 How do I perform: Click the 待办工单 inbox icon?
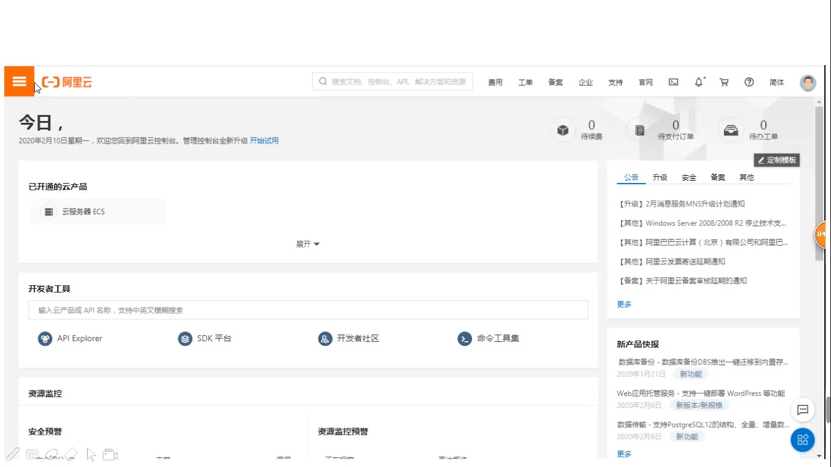731,130
